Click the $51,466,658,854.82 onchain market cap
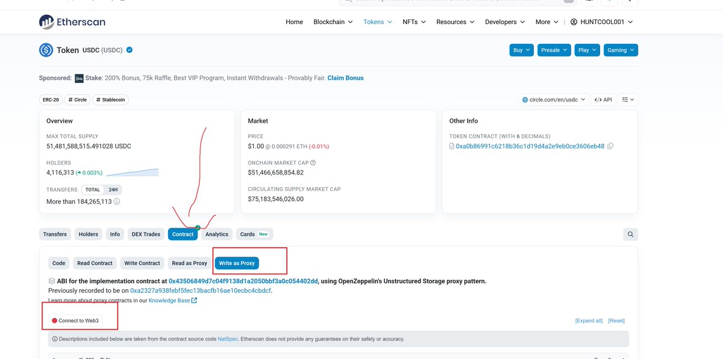 (x=276, y=173)
